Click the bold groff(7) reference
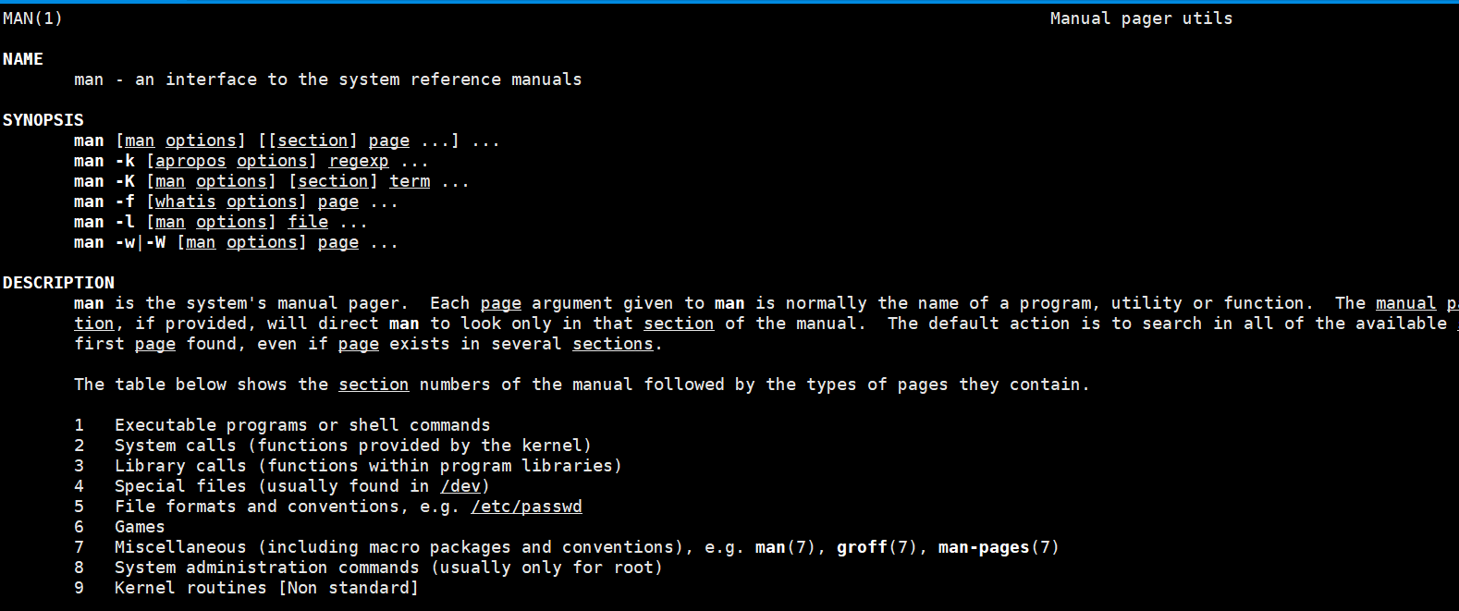This screenshot has height=611, width=1459. click(x=877, y=547)
